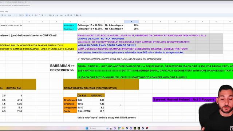Click the insert comment icon
Image resolution: width=233 pixels, height=131 pixels.
pyautogui.click(x=68, y=15)
